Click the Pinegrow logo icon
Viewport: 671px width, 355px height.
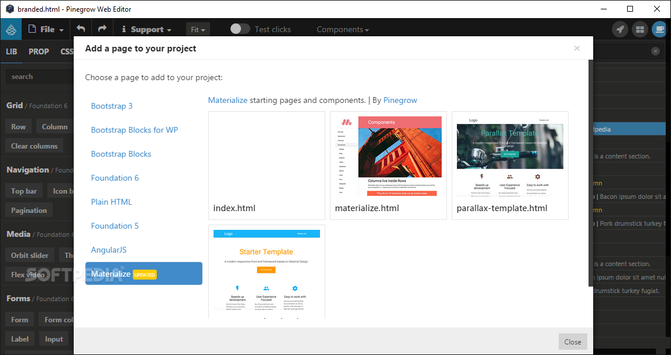pos(11,29)
